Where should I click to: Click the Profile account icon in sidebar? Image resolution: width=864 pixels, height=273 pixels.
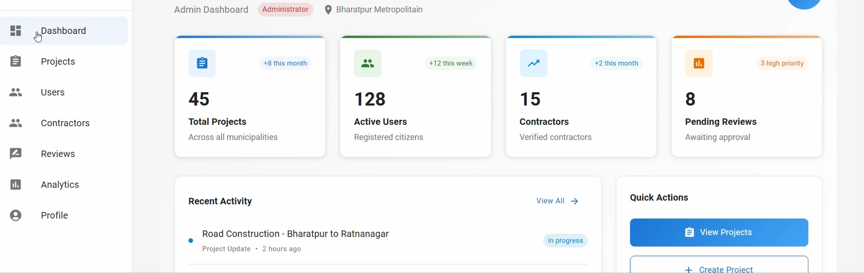(16, 216)
